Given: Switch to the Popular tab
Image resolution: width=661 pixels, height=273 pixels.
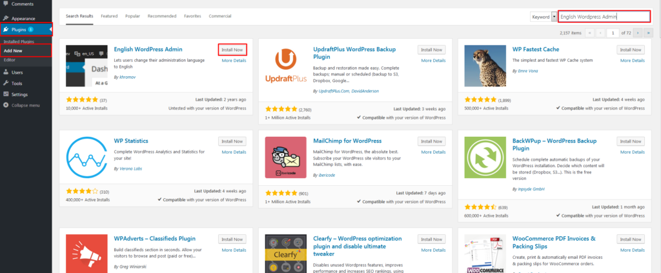Looking at the screenshot, I should pyautogui.click(x=132, y=16).
